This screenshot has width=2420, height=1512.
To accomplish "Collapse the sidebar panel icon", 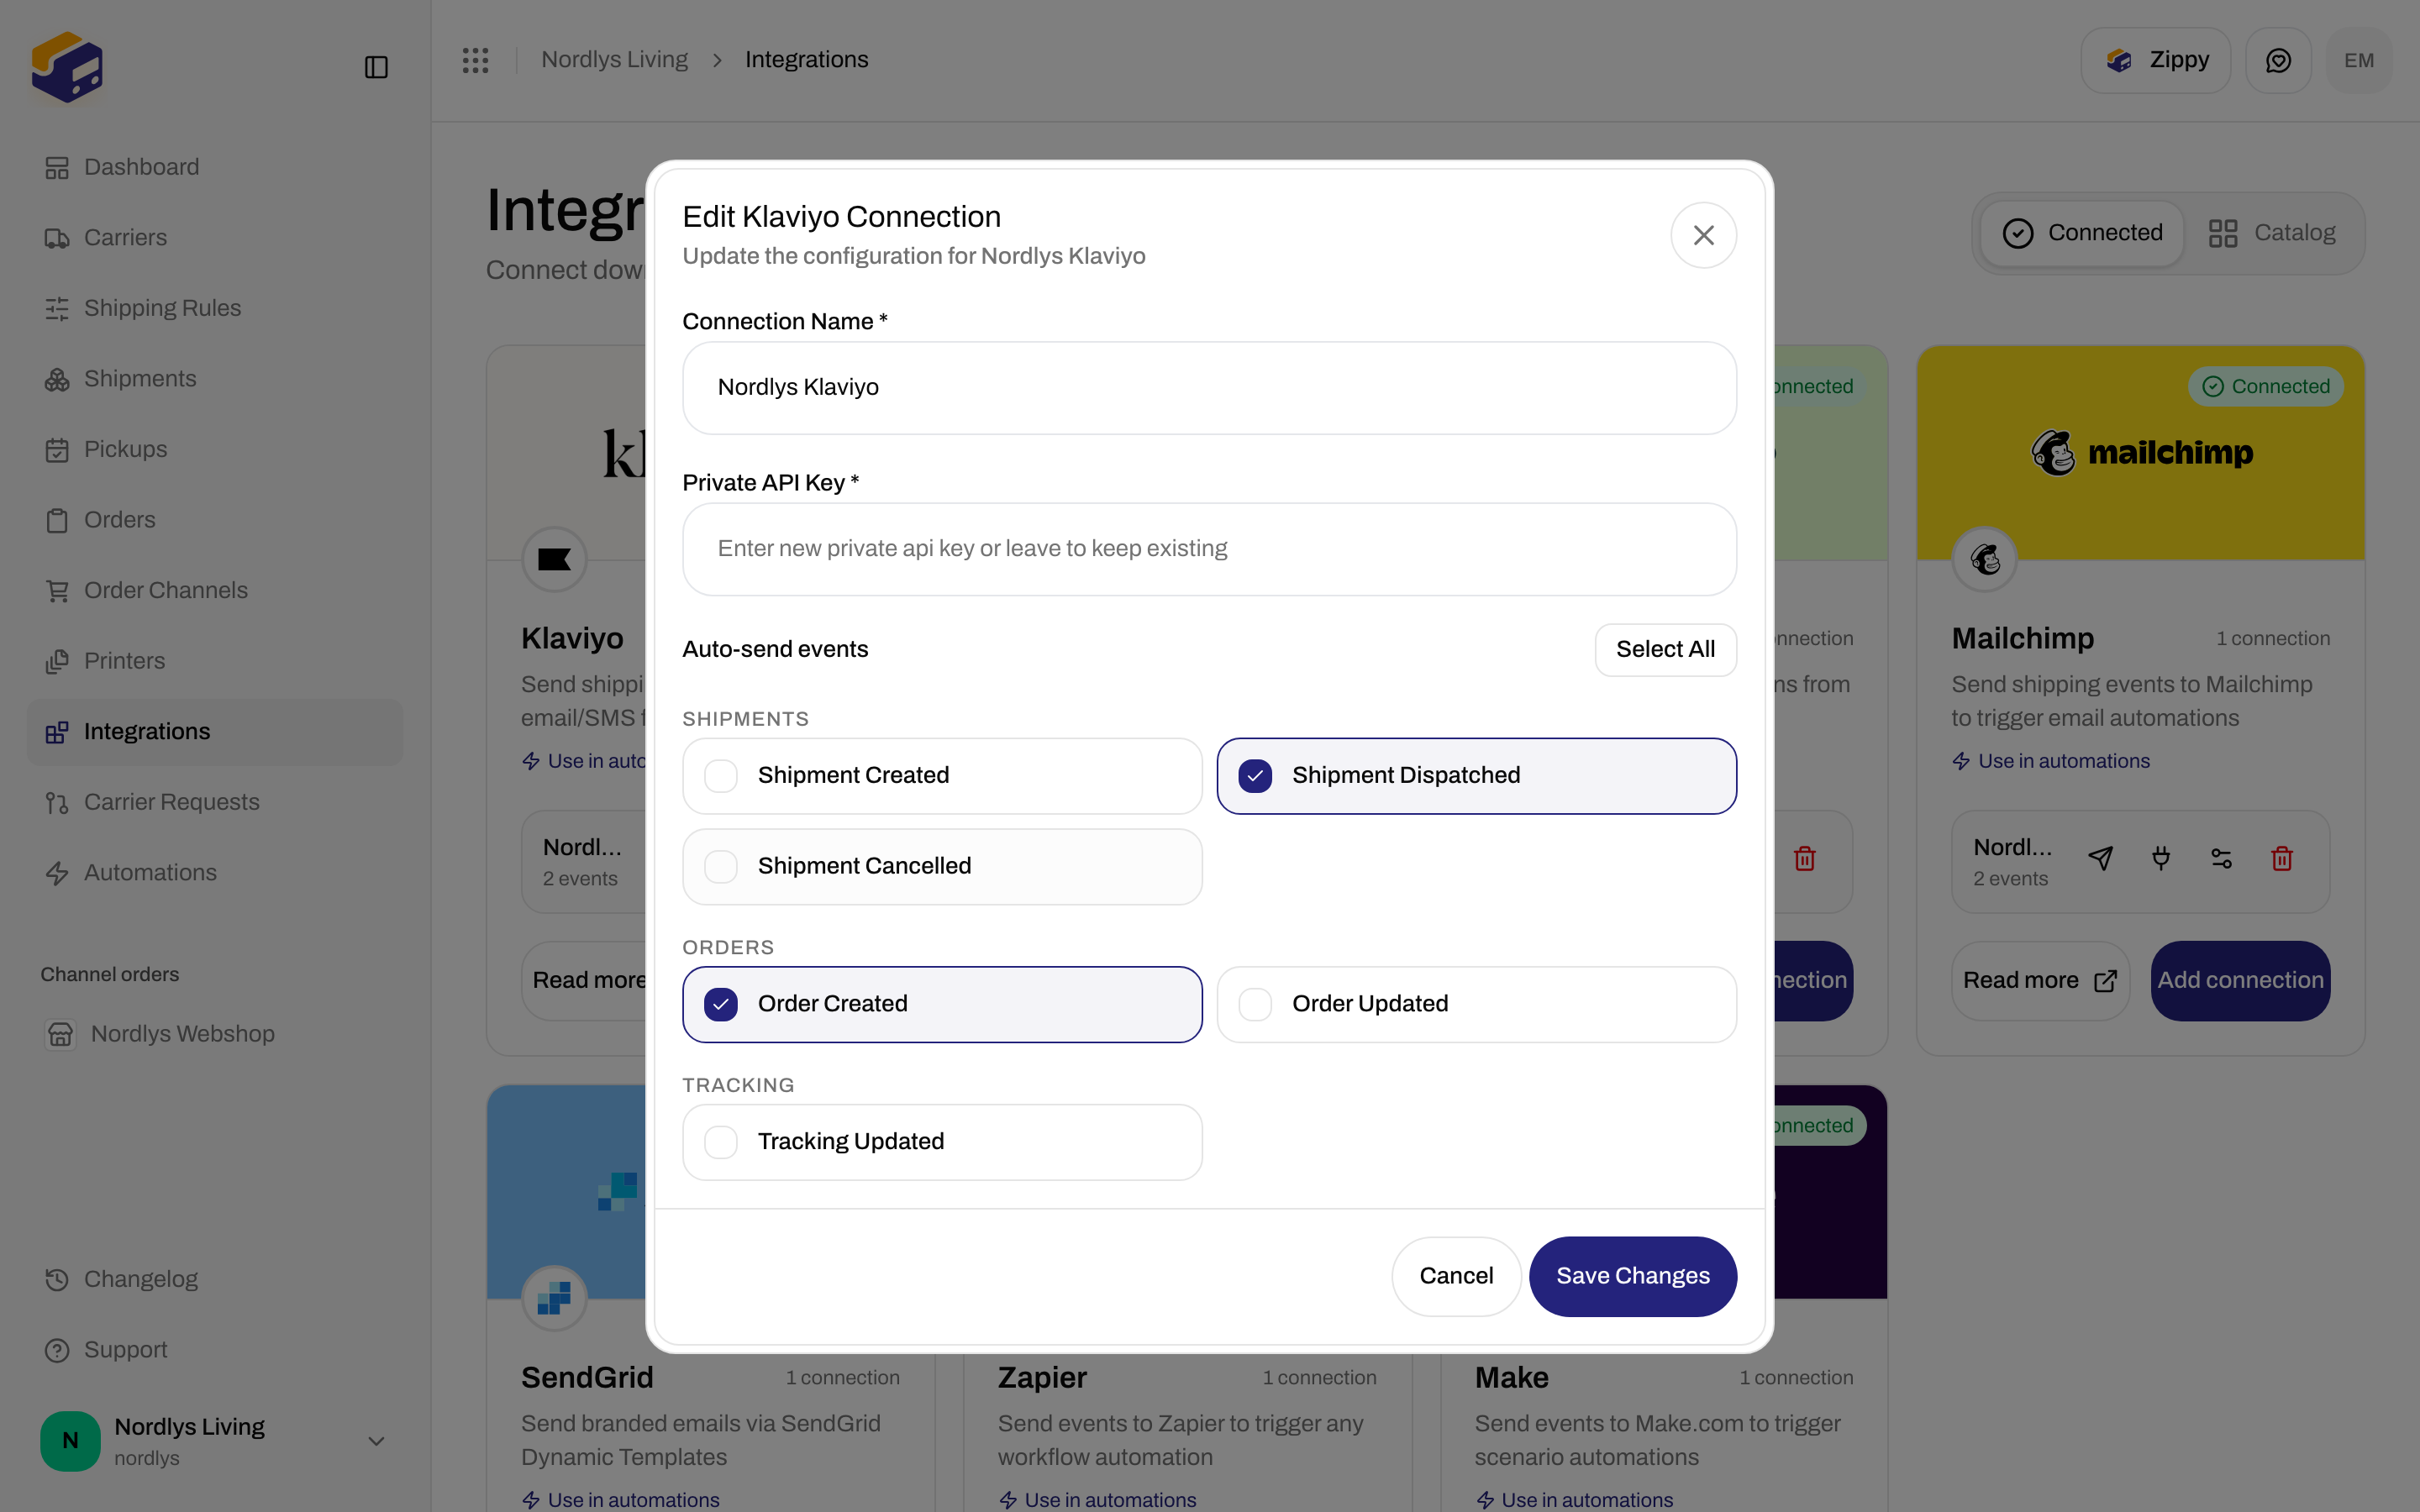I will point(376,67).
